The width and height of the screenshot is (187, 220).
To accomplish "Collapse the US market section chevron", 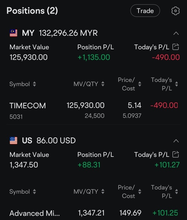I will (176, 141).
